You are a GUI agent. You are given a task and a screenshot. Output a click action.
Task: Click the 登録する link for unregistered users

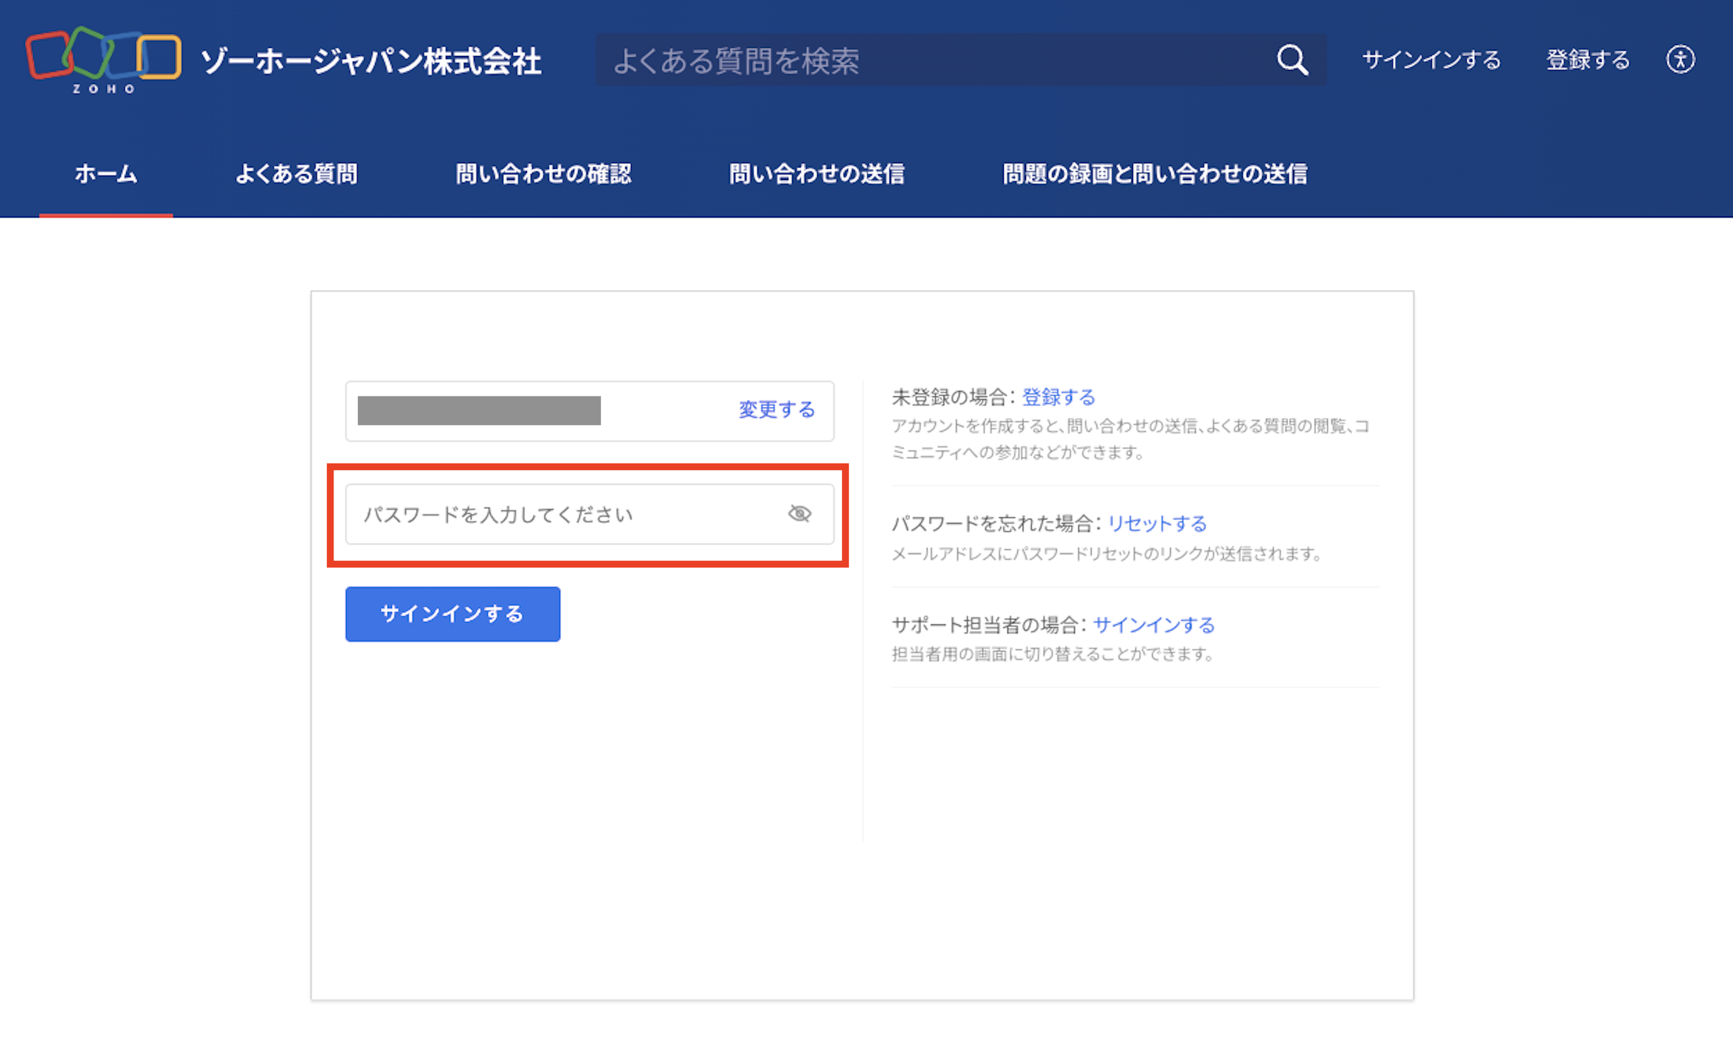point(1058,397)
